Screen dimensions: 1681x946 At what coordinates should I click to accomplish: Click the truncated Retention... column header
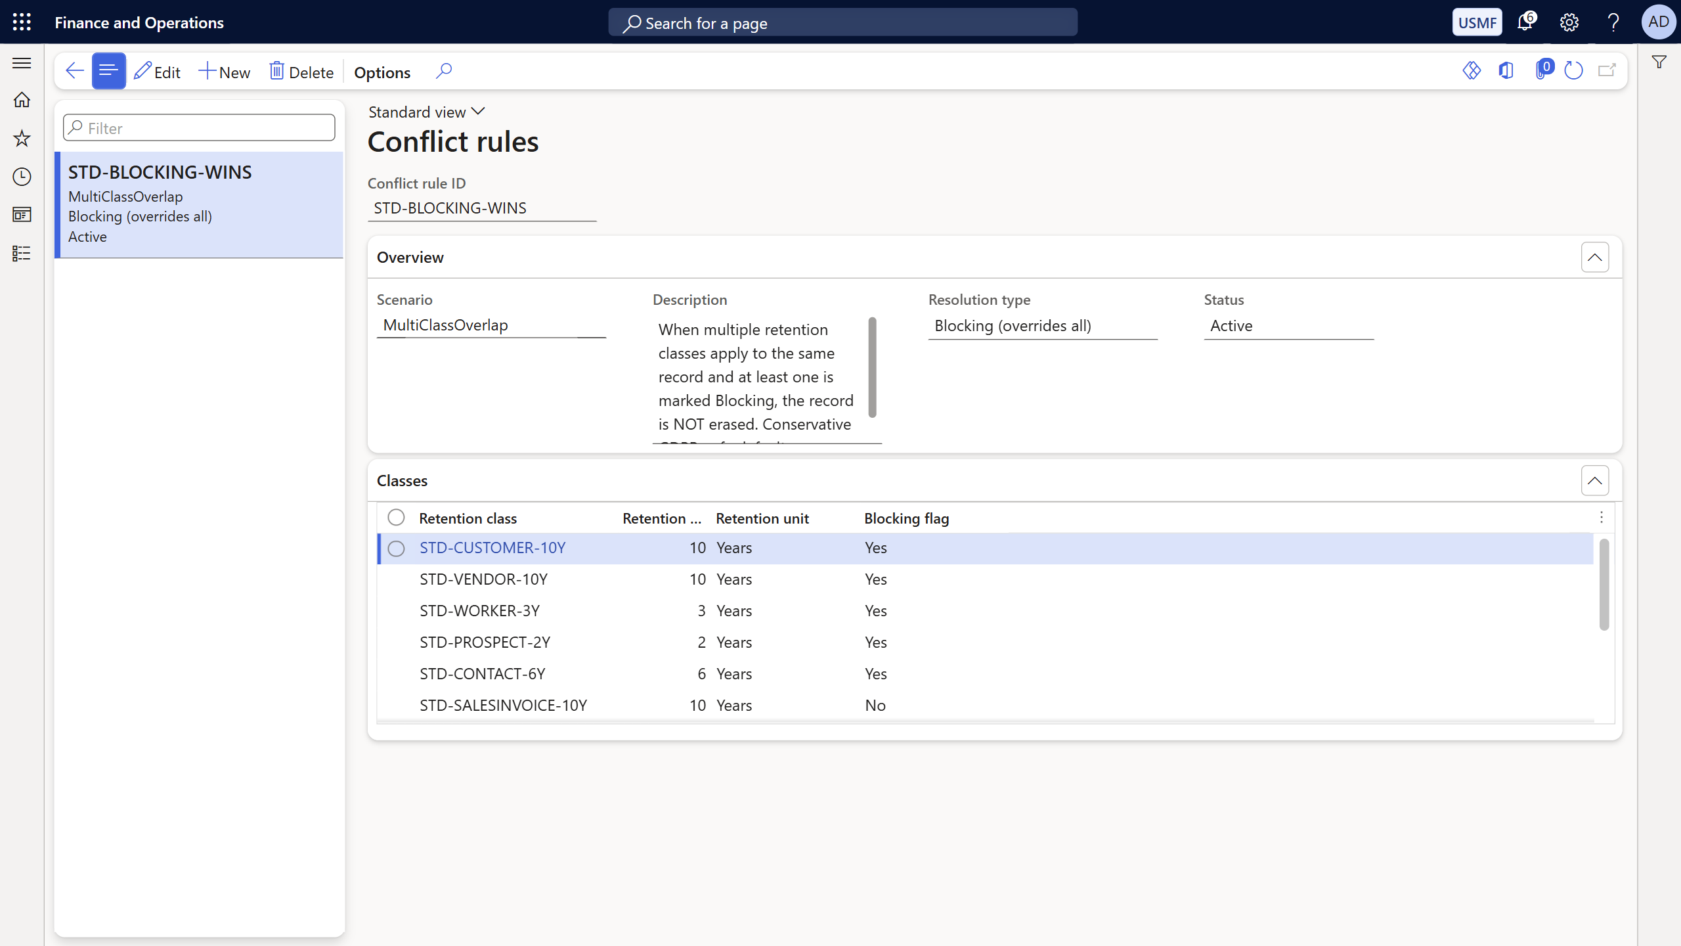pos(662,518)
